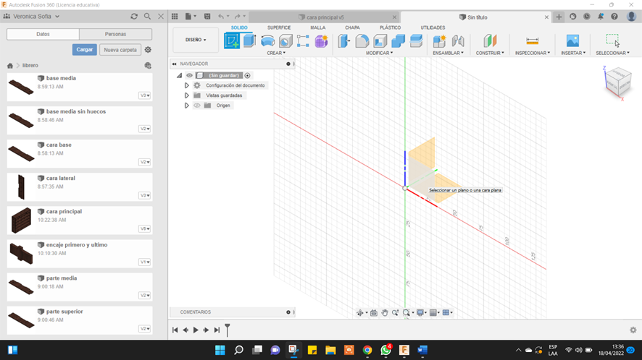Select the Construct plane tool icon
The height and width of the screenshot is (360, 642).
coord(490,41)
